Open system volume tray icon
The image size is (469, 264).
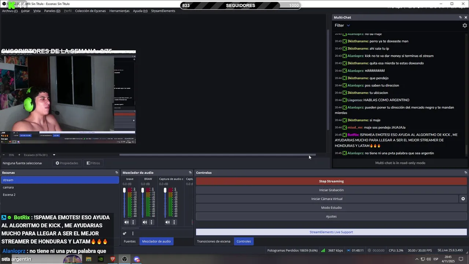click(428, 259)
